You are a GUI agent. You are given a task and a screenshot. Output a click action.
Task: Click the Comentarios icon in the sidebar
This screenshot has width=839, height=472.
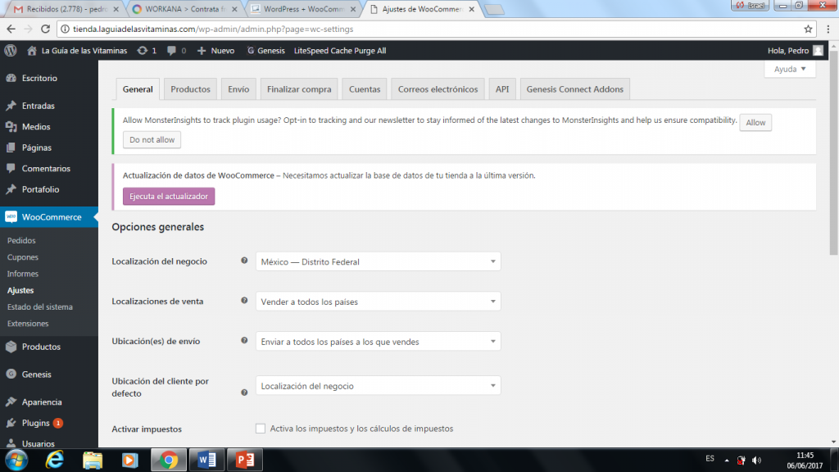click(11, 169)
